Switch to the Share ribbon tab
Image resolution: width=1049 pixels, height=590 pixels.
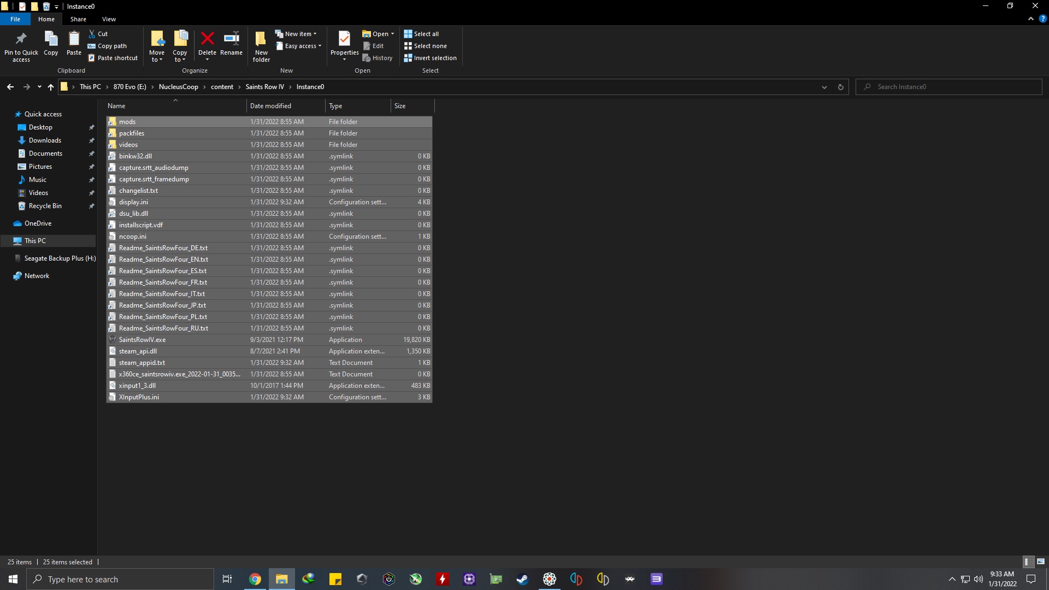point(78,19)
